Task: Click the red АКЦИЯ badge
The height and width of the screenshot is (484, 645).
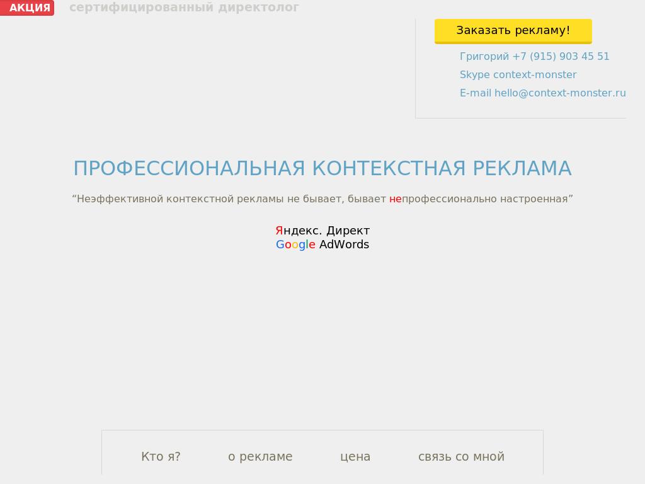Action: [x=27, y=8]
